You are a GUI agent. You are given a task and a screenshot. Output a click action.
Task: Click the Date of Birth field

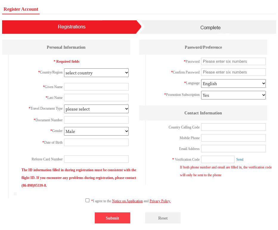click(x=96, y=142)
